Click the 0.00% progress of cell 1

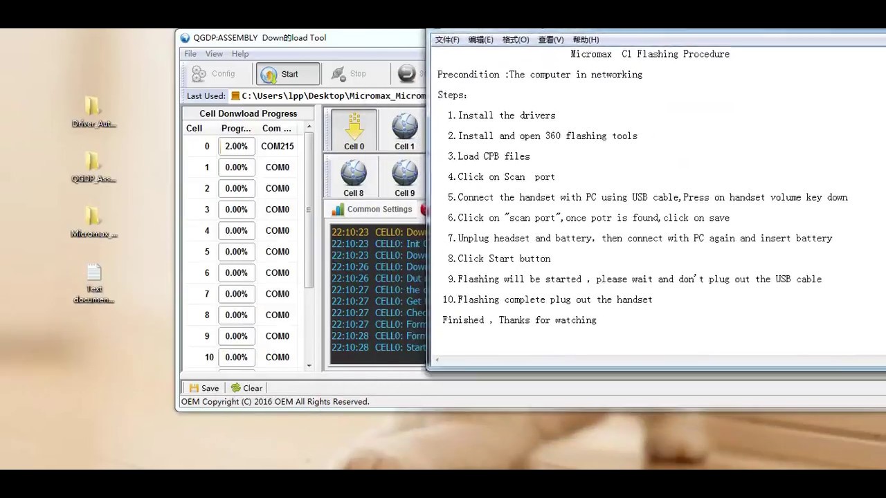[236, 167]
